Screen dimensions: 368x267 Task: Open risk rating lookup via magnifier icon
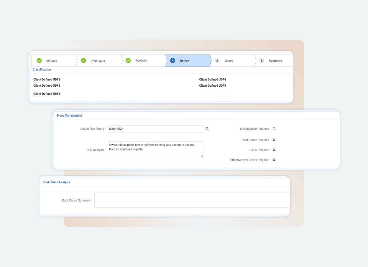pos(207,129)
